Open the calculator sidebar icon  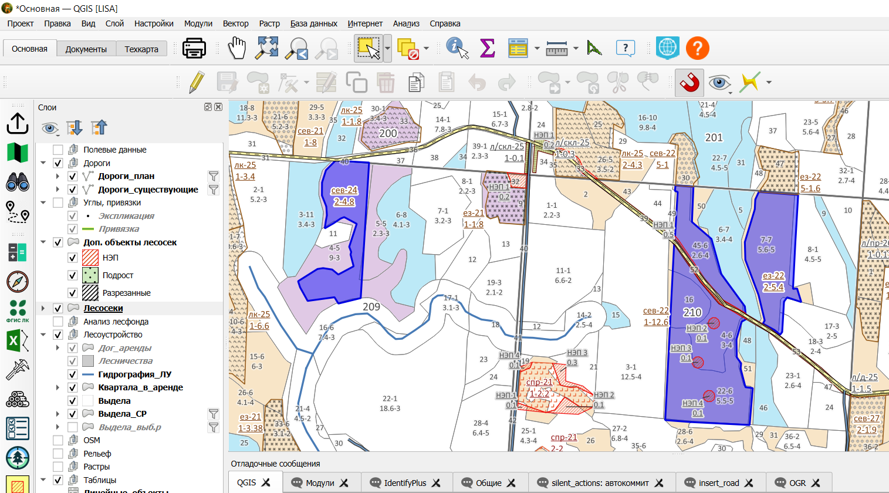click(18, 252)
